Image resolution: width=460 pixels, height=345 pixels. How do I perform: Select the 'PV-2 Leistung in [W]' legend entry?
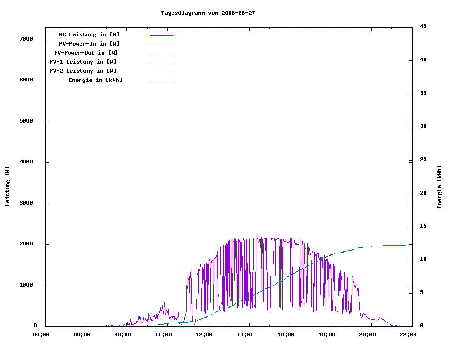click(x=83, y=71)
